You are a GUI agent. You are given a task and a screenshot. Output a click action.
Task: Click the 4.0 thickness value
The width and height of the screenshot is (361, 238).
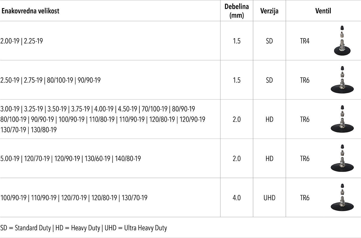click(x=237, y=198)
